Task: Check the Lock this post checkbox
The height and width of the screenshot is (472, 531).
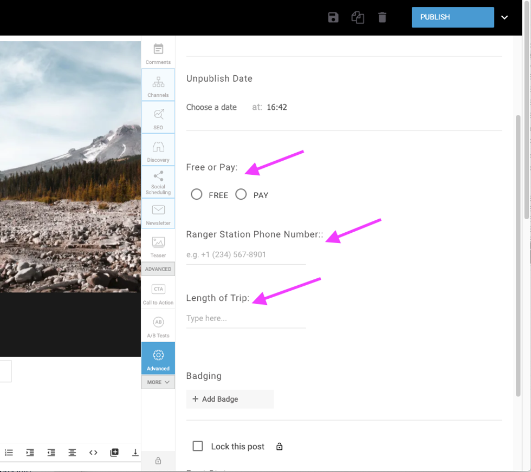Action: click(x=198, y=446)
